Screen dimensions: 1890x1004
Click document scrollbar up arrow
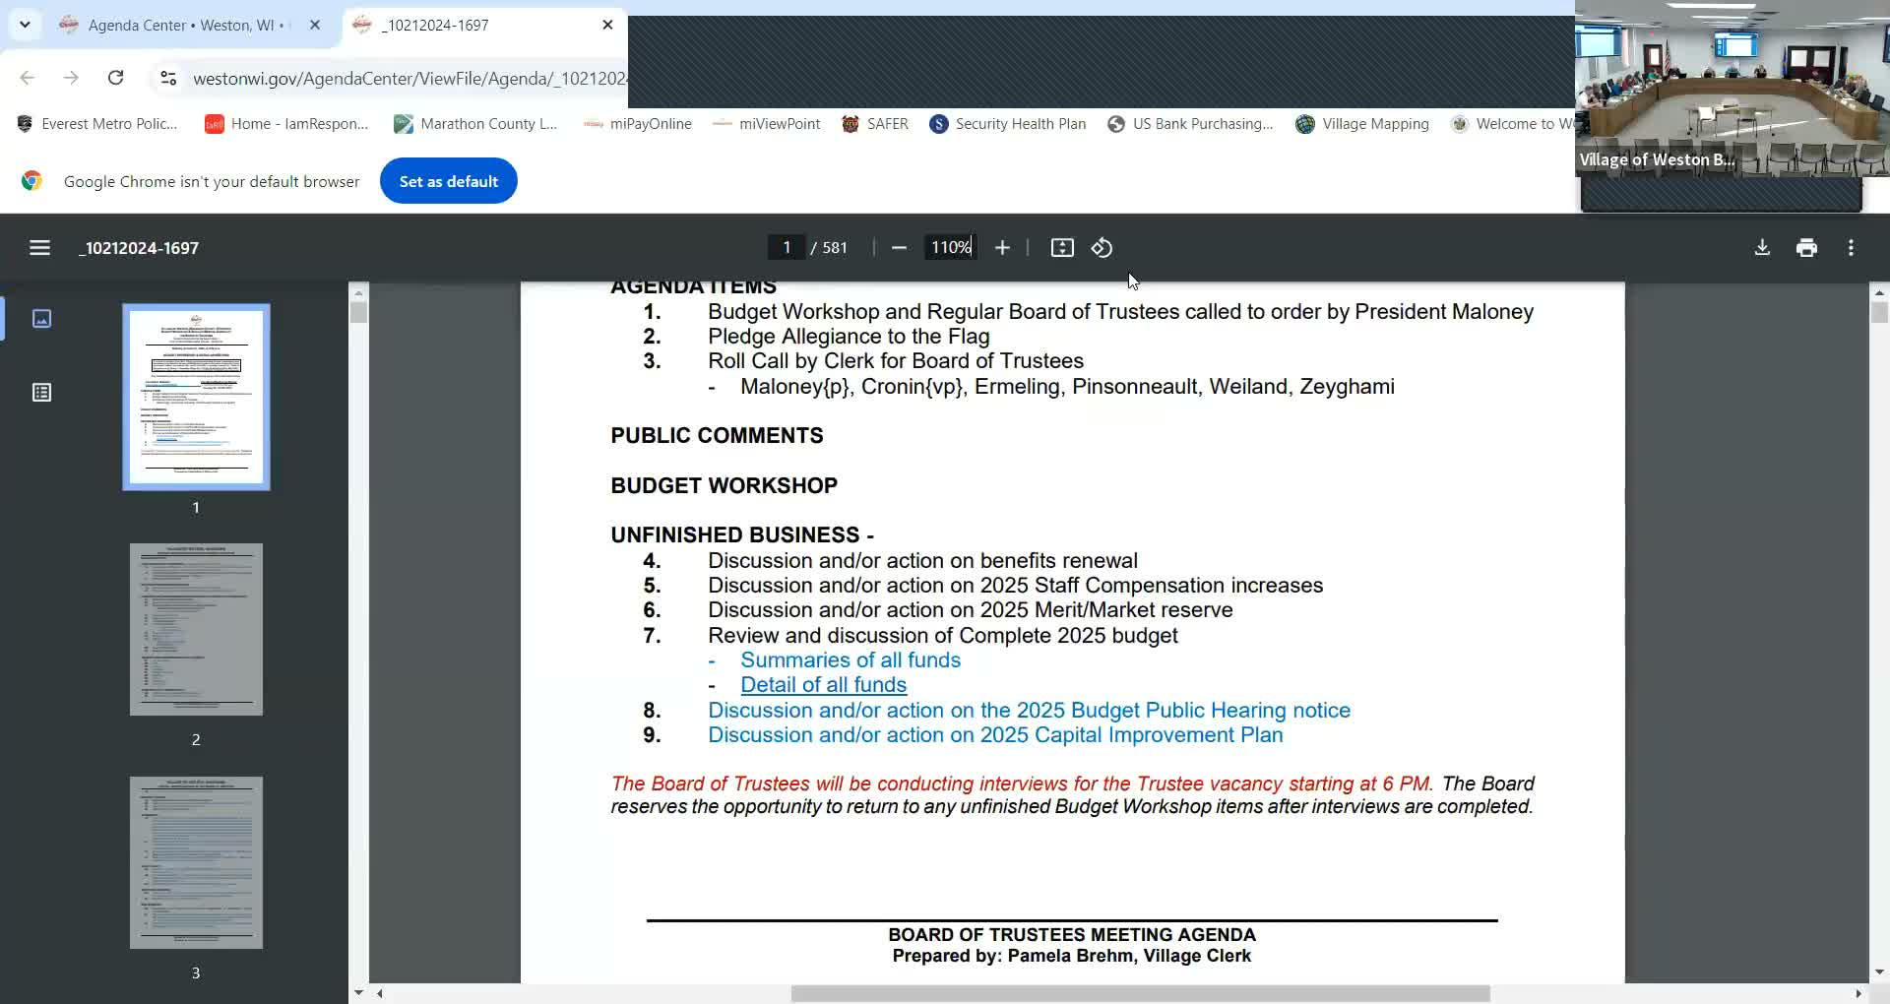click(1879, 292)
